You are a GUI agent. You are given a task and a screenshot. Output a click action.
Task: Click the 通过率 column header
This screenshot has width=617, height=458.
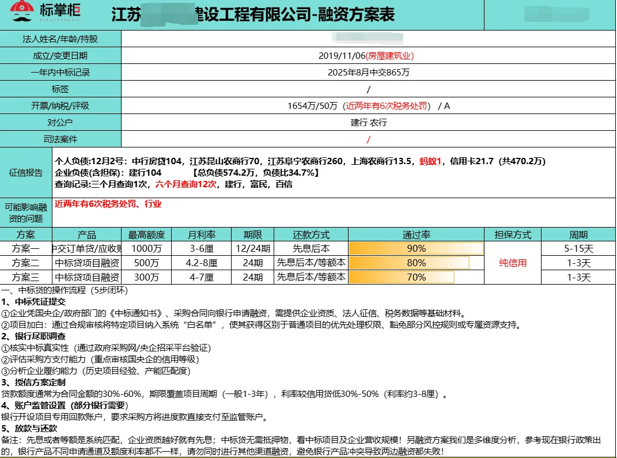[417, 234]
